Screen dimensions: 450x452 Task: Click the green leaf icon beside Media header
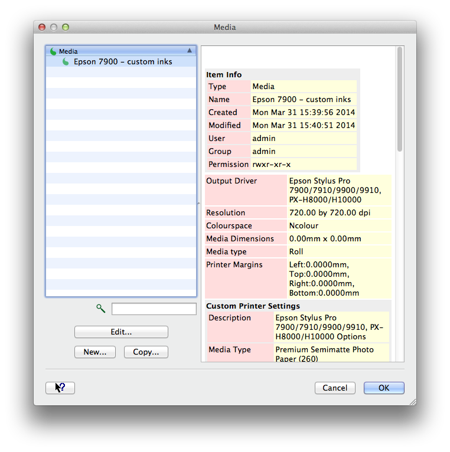pyautogui.click(x=53, y=51)
